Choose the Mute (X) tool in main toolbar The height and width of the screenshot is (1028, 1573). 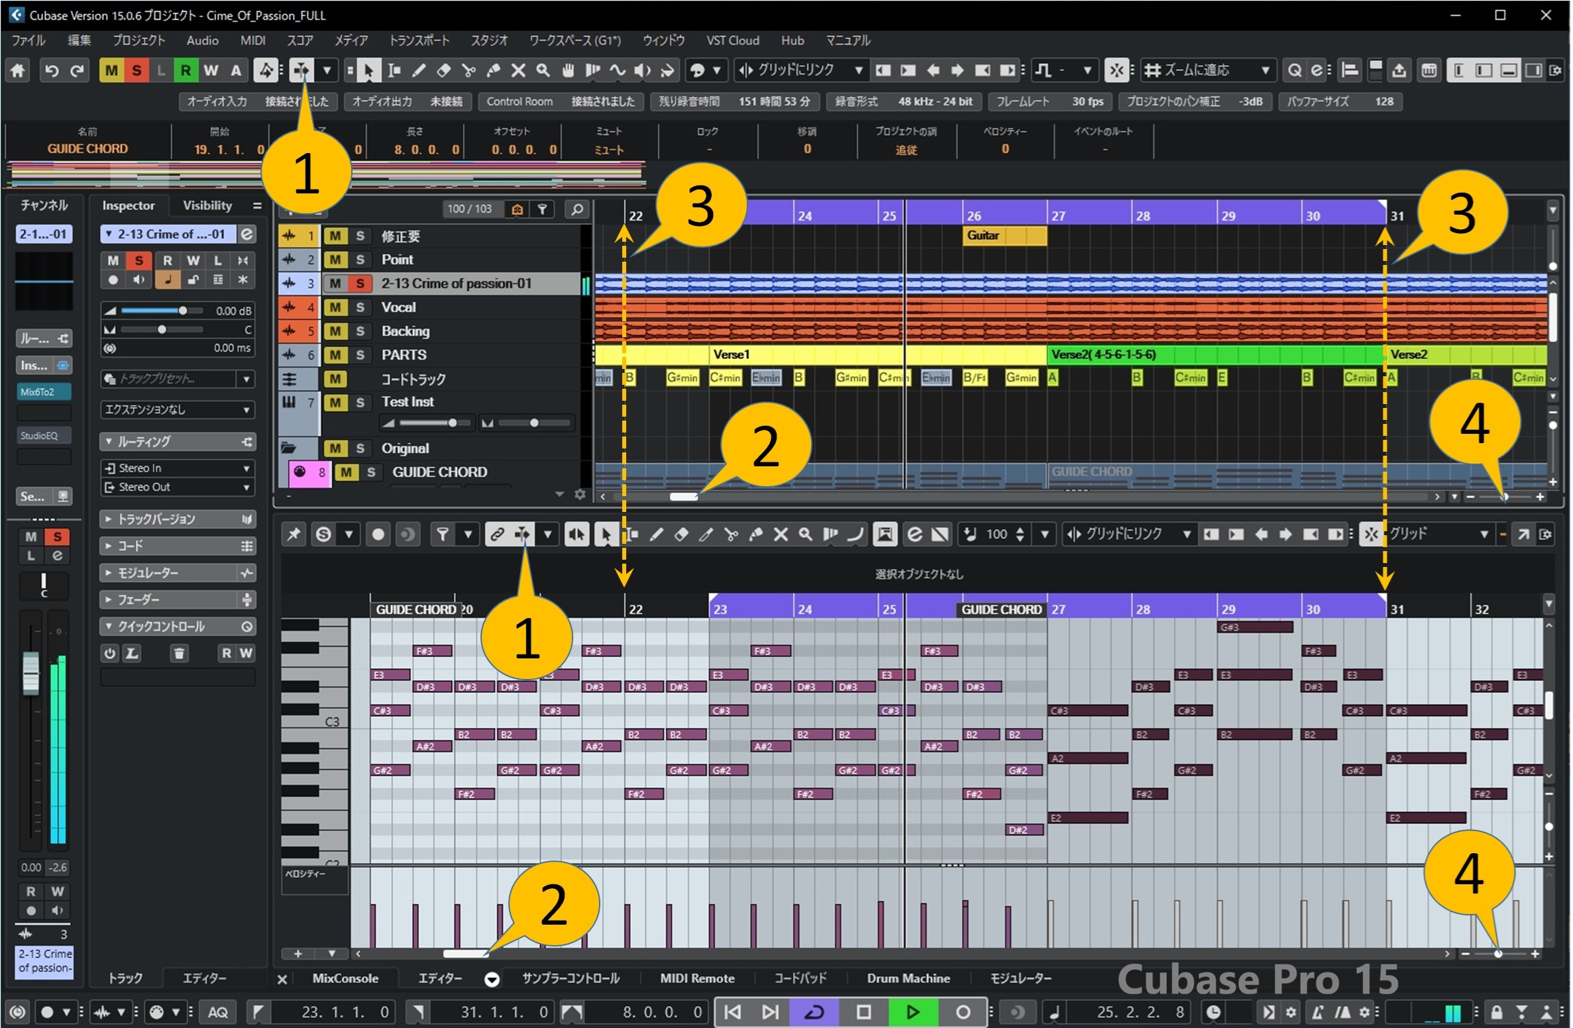click(518, 70)
